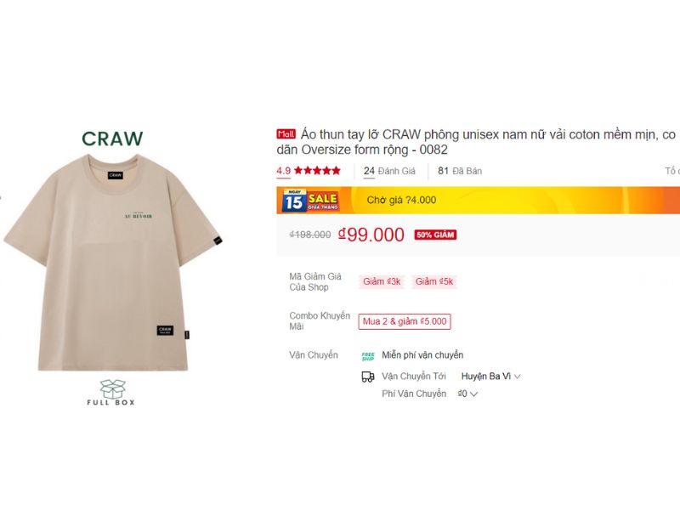
Task: Click the CRAW brand logo above shirt
Action: pos(112,139)
